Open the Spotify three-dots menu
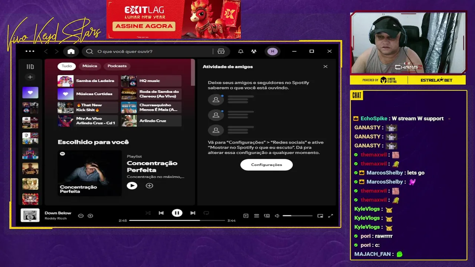 click(30, 51)
